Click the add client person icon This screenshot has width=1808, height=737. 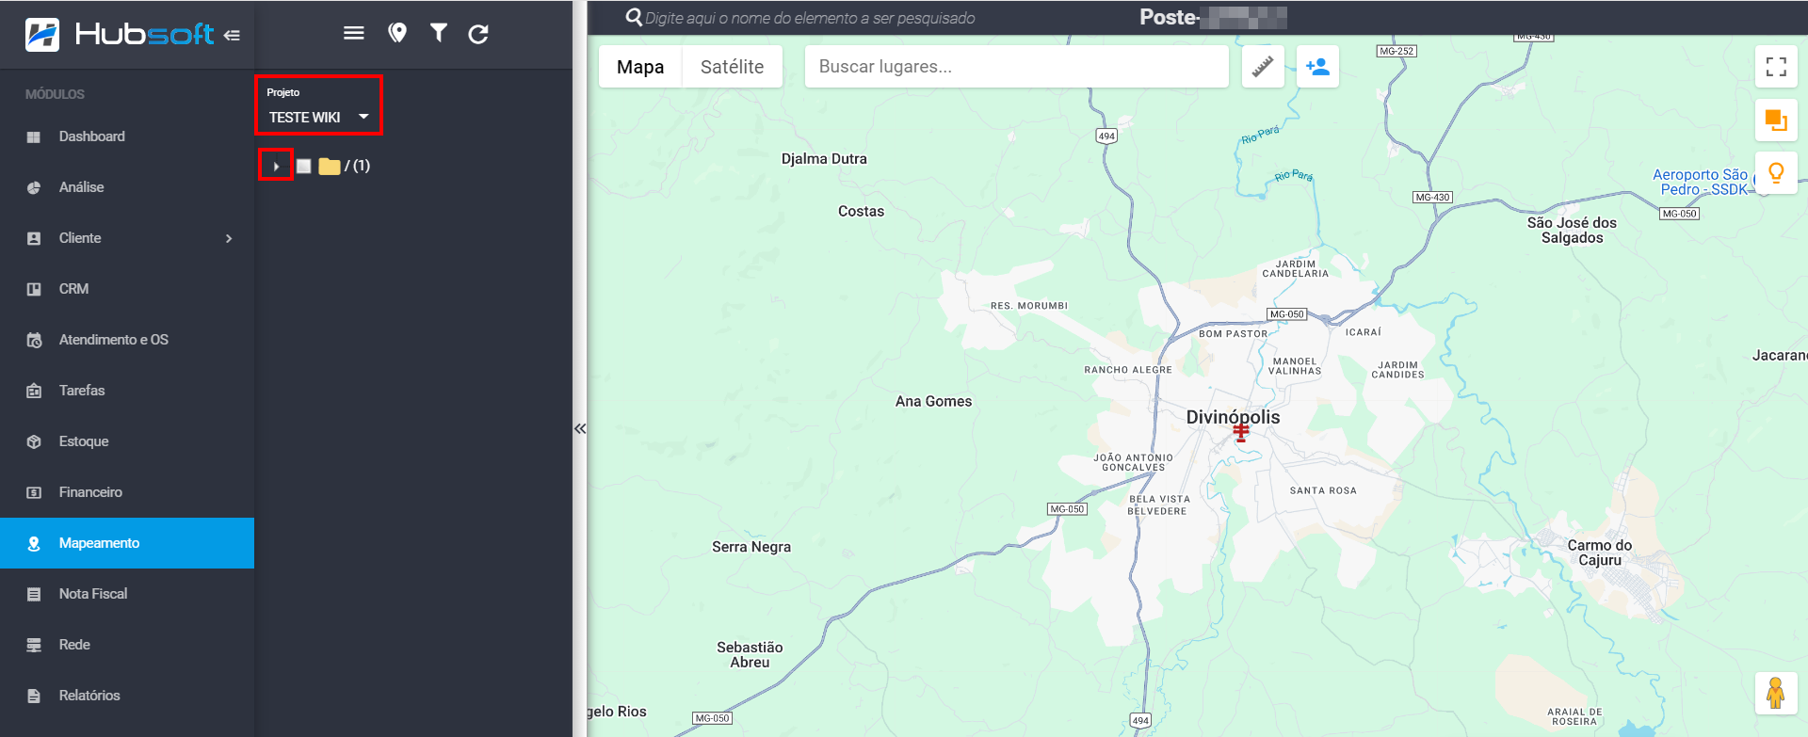1317,67
